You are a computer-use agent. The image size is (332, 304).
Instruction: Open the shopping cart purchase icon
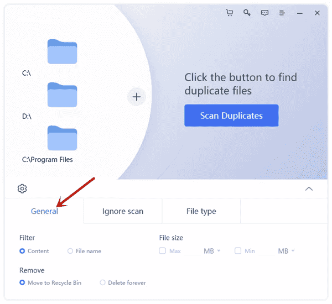(230, 13)
